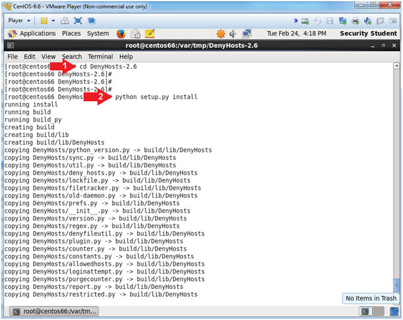Viewport: 403px width, 320px height.
Task: Open the volume control speaker icon
Action: [x=233, y=33]
